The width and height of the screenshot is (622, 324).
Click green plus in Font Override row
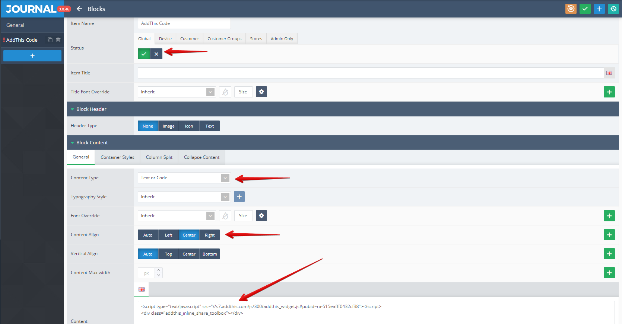(609, 216)
